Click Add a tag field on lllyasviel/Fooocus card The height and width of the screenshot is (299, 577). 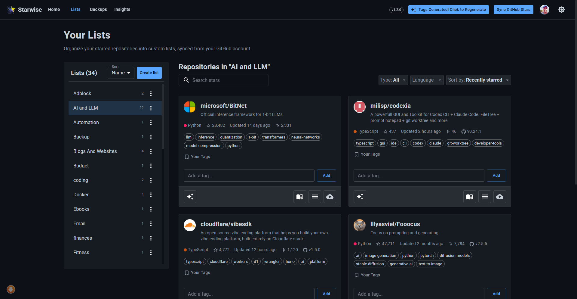419,294
